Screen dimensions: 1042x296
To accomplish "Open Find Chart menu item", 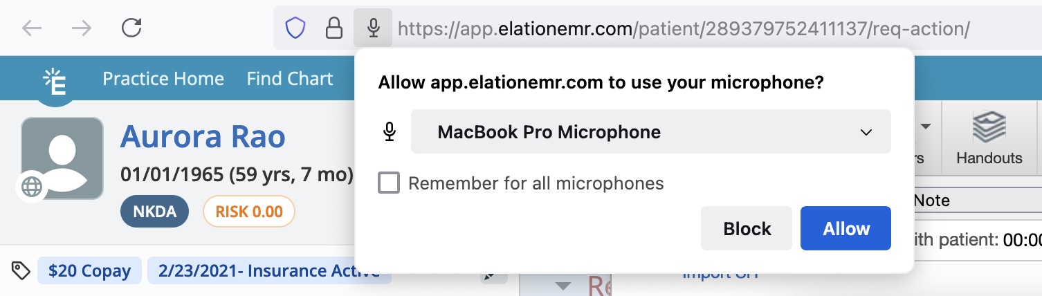I will (290, 79).
